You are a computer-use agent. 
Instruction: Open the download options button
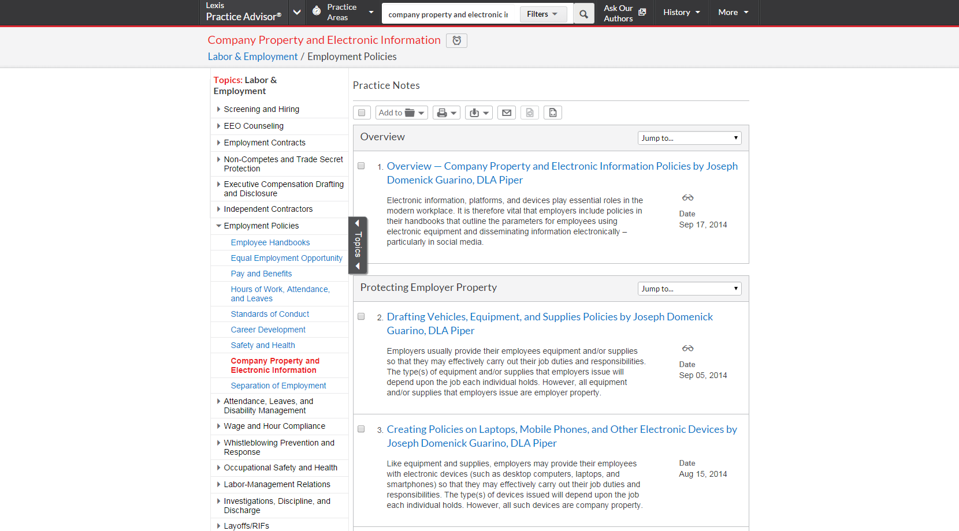coord(479,113)
